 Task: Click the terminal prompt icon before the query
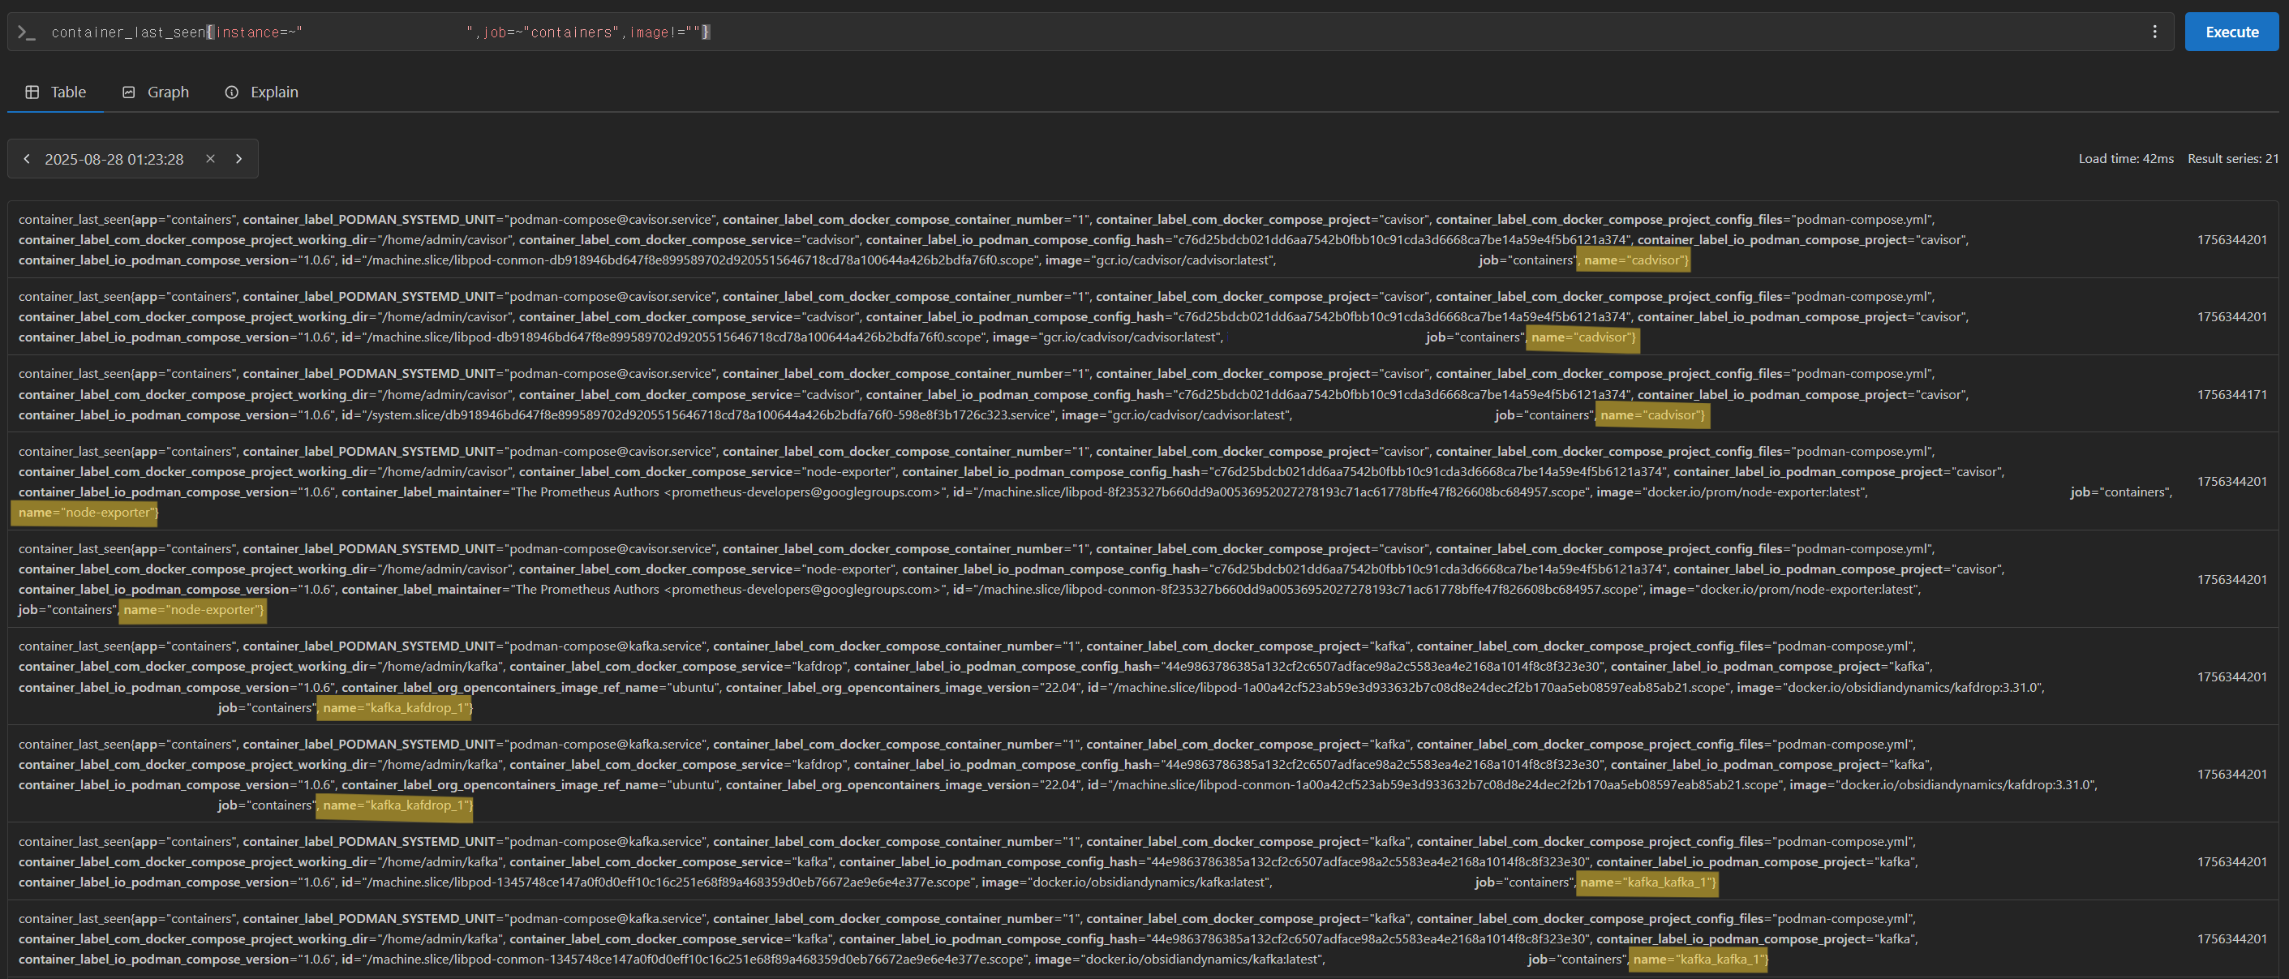[x=27, y=32]
